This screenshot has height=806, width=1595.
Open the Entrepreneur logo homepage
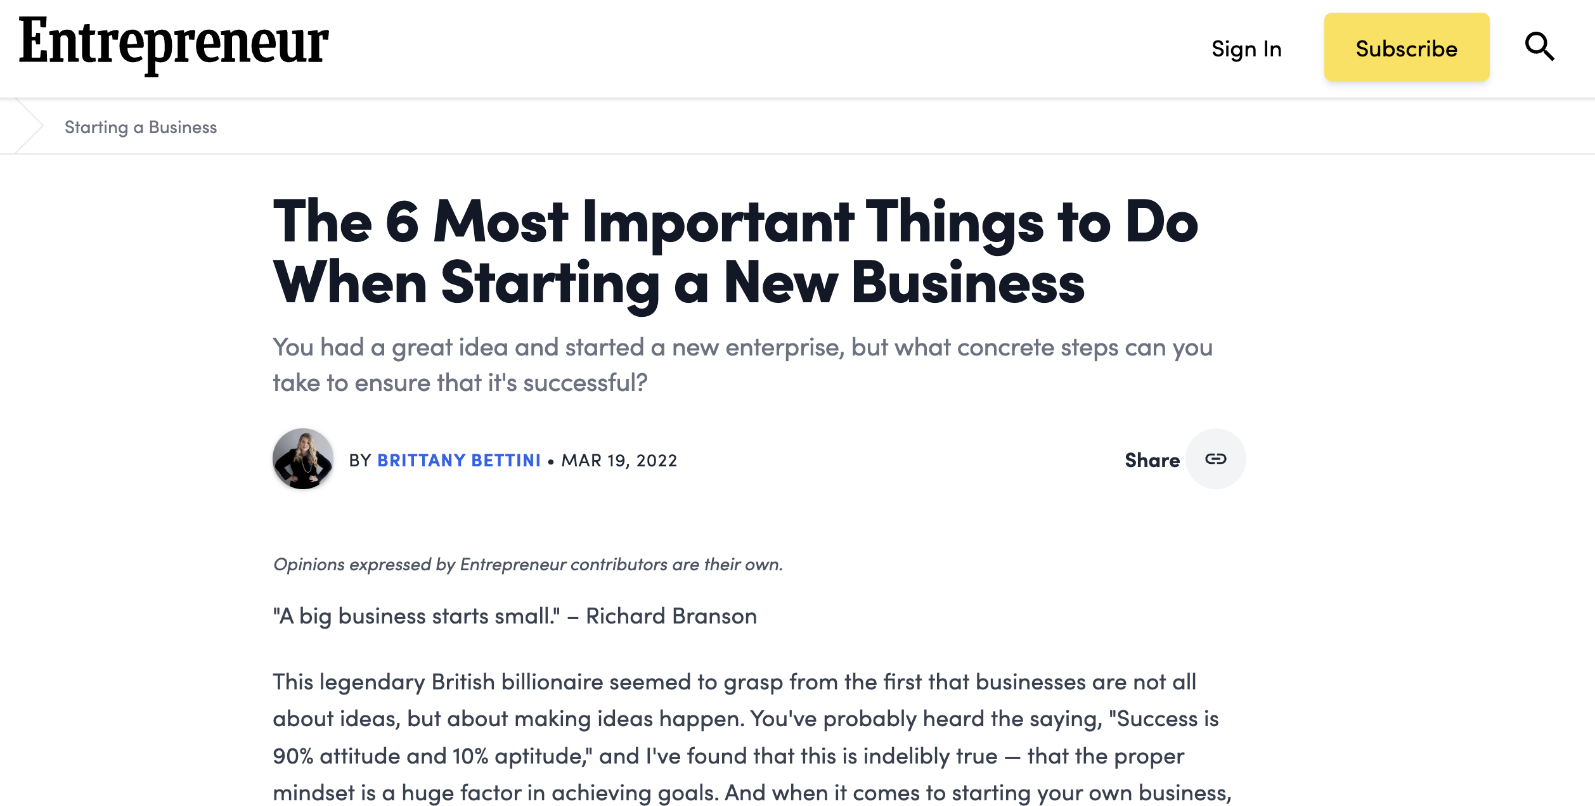[174, 44]
